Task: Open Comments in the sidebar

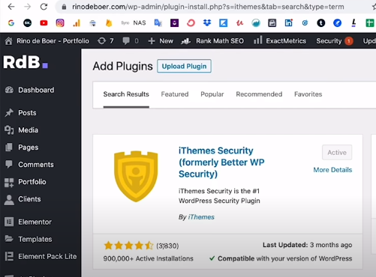Action: pyautogui.click(x=36, y=165)
